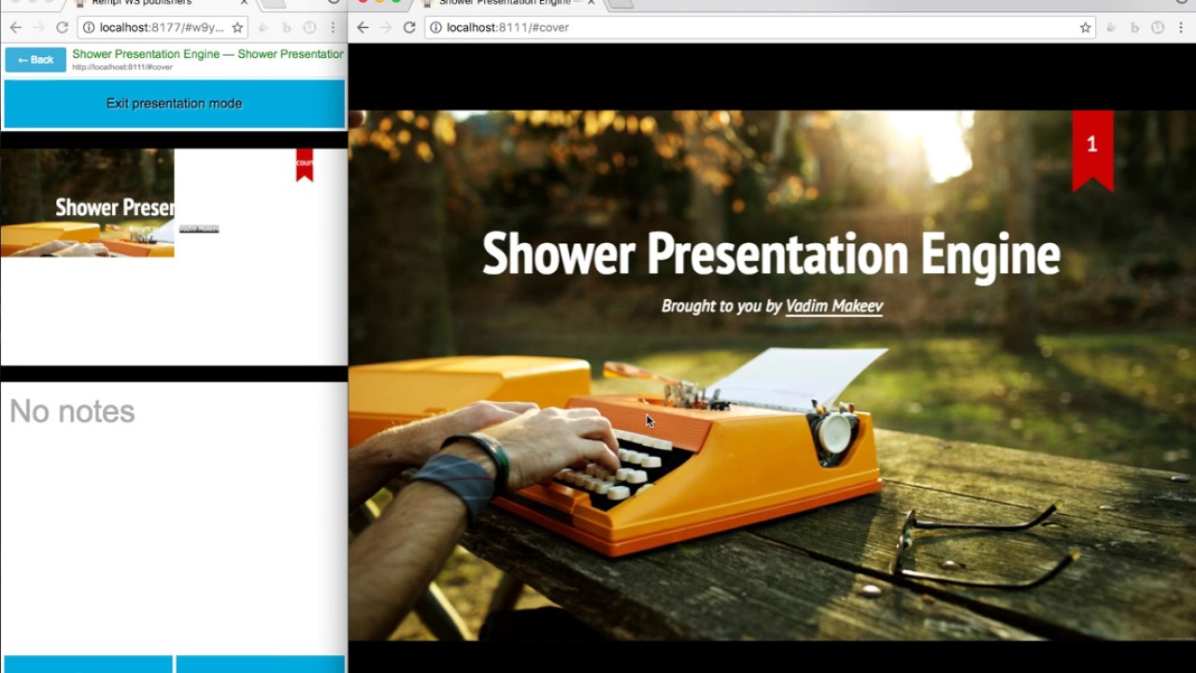
Task: Go forward in the localhost:8111 browser window
Action: tap(386, 27)
